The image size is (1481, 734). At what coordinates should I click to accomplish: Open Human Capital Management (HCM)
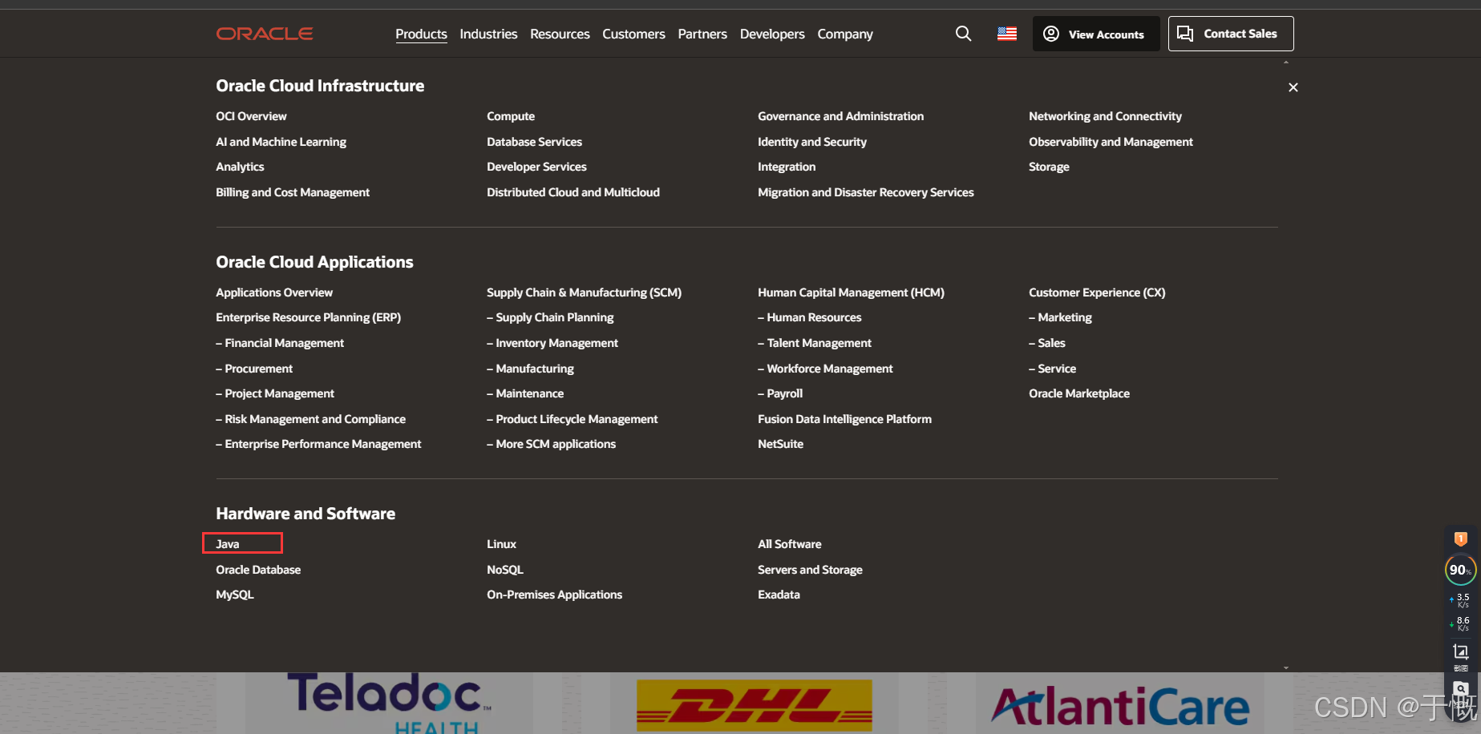[x=851, y=292]
